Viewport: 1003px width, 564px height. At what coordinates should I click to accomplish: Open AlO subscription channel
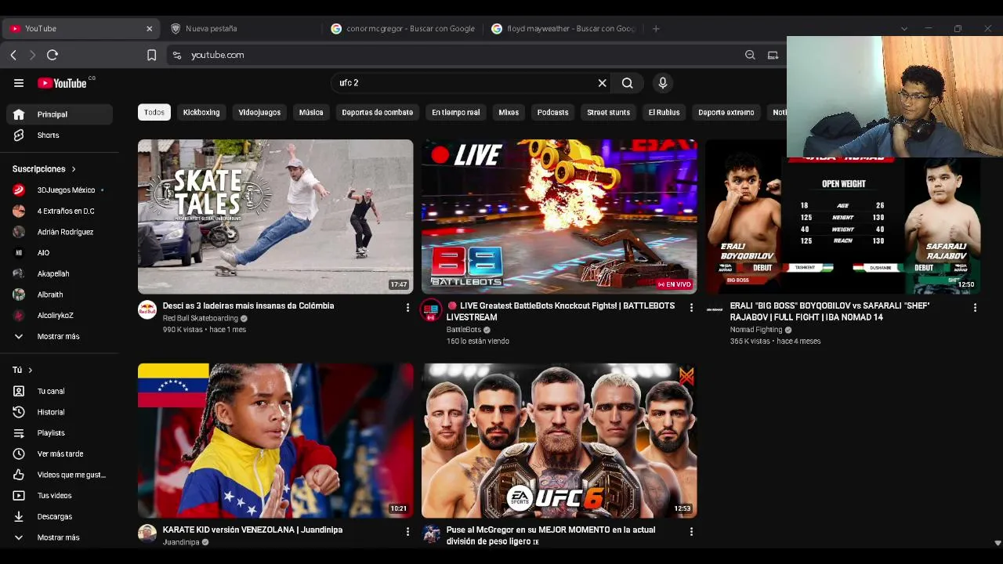(x=60, y=253)
